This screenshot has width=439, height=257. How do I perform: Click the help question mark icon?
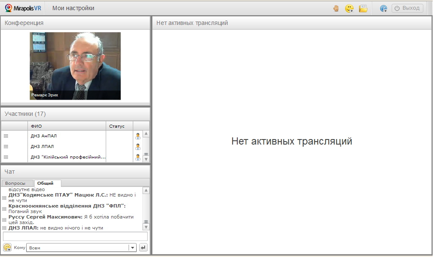click(384, 8)
